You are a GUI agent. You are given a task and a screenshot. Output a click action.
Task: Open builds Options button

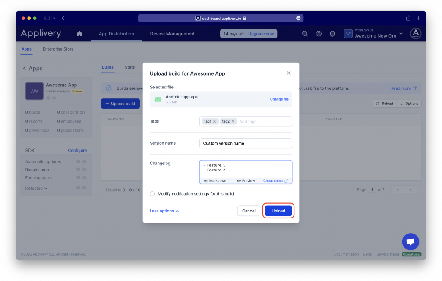pos(409,104)
